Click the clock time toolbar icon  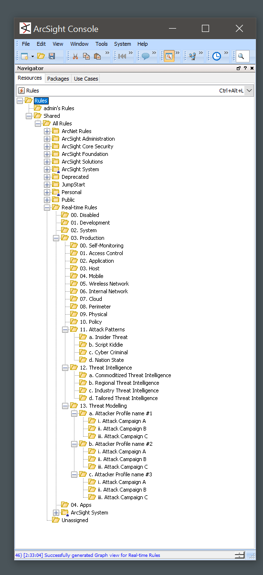[217, 56]
